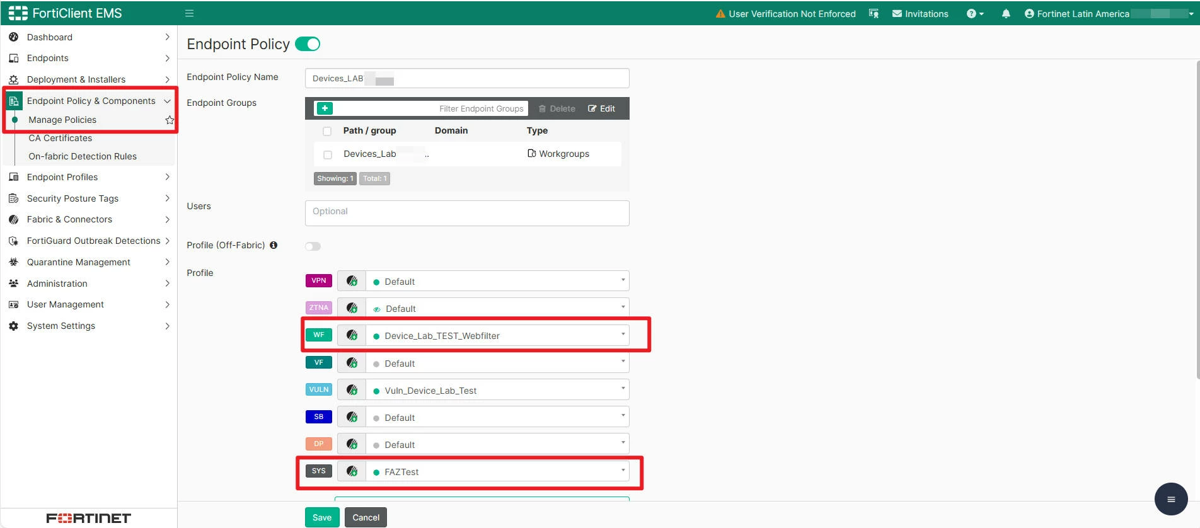Open the Vuln_Device_Lab_Test dropdown
The image size is (1200, 528).
click(x=497, y=390)
